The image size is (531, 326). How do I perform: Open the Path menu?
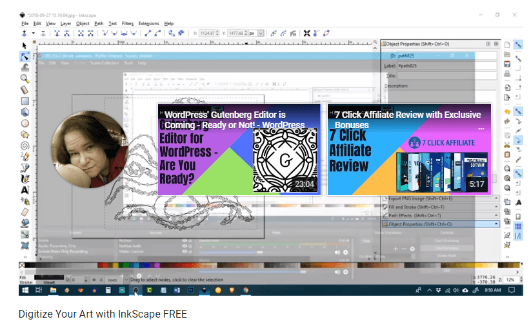tap(99, 23)
